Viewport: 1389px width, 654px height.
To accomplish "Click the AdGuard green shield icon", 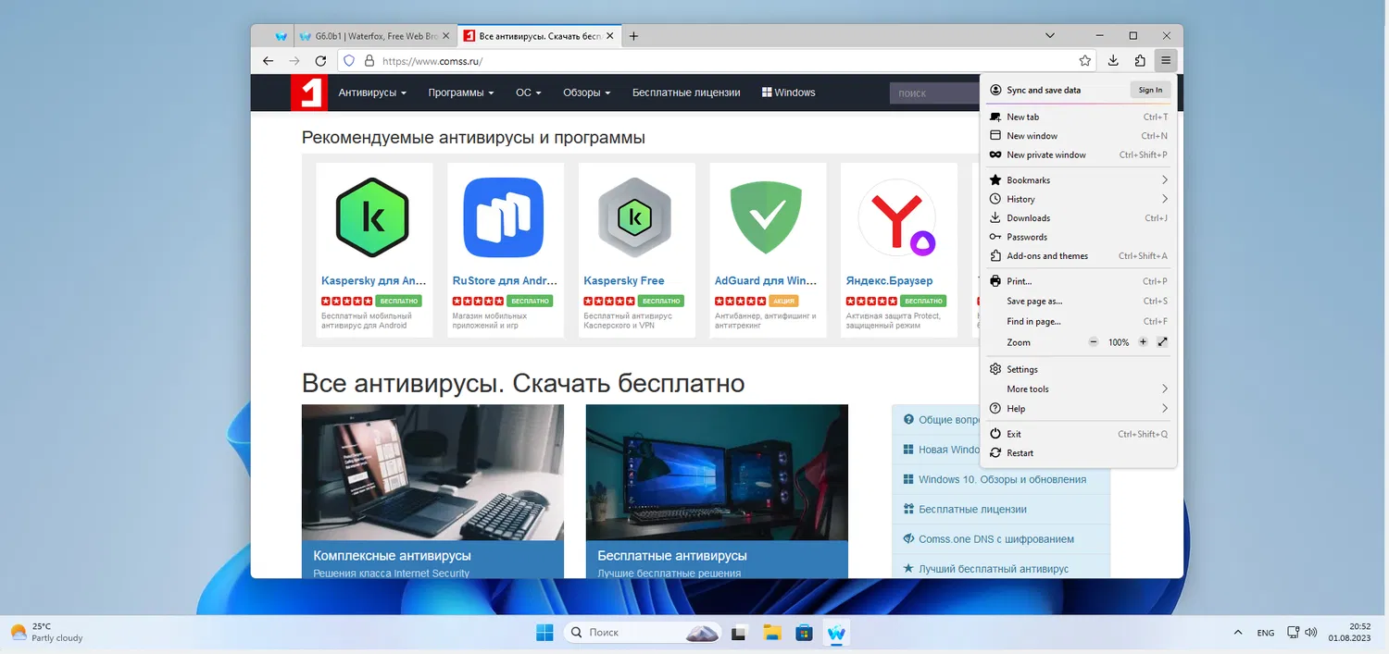I will click(766, 217).
